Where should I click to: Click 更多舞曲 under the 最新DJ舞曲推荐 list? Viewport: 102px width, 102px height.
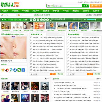coord(97,74)
